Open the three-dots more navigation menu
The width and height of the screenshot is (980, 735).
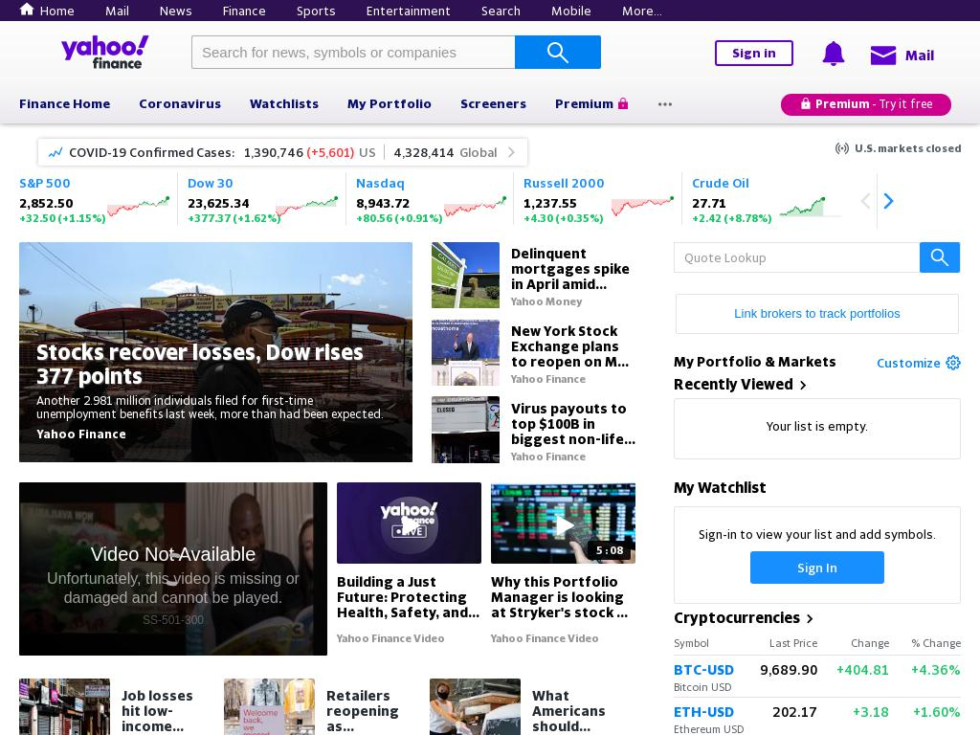[665, 104]
